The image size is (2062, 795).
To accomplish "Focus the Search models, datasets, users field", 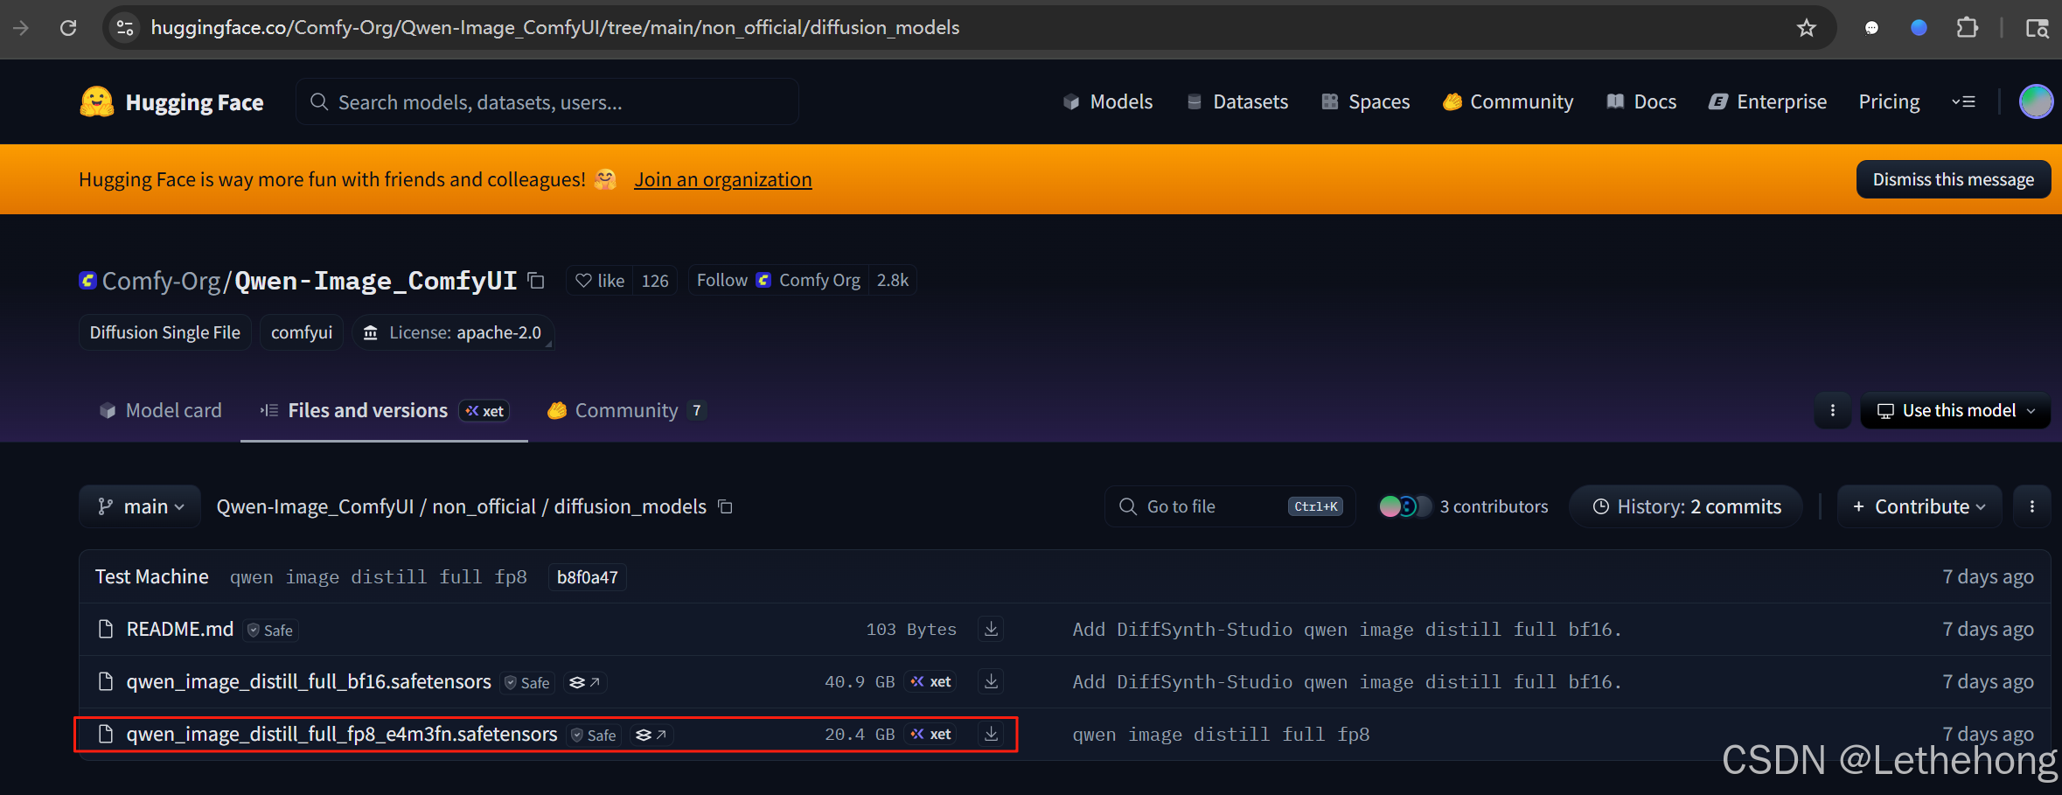I will coord(547,102).
